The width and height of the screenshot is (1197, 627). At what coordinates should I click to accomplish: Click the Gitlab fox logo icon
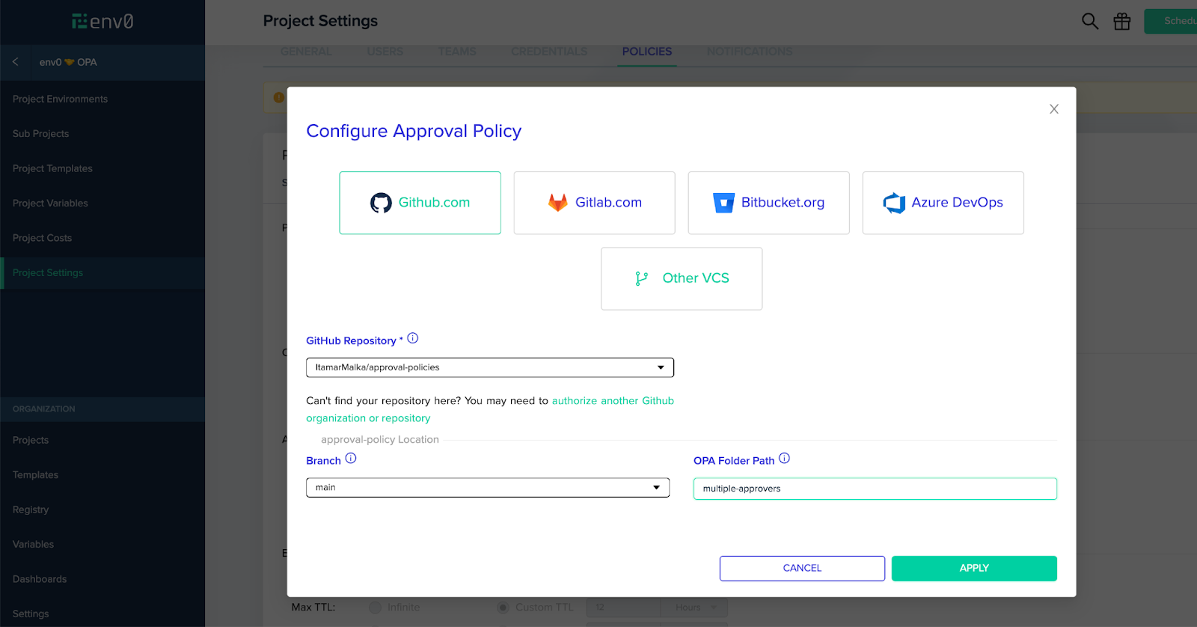(x=558, y=203)
